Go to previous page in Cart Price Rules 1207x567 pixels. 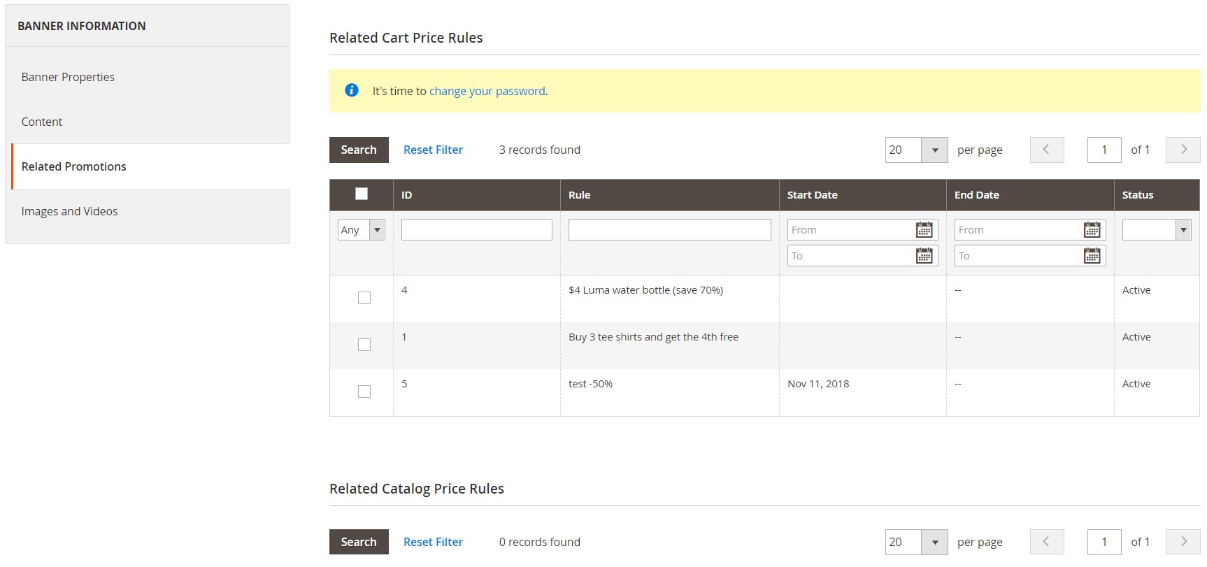[x=1047, y=150]
